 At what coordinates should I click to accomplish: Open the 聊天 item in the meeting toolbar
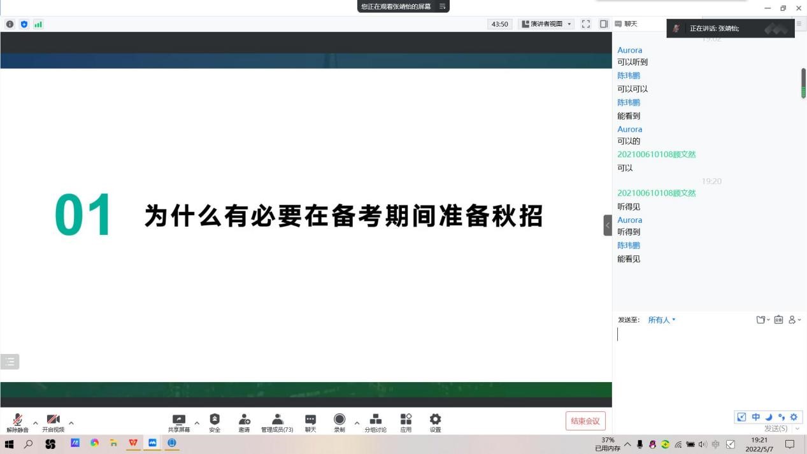click(x=310, y=422)
